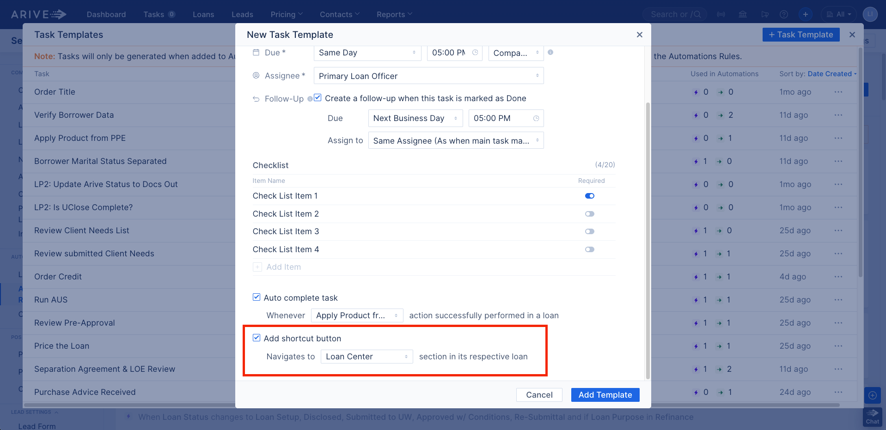The width and height of the screenshot is (886, 430).
Task: Open the Reports menu
Action: pyautogui.click(x=393, y=14)
